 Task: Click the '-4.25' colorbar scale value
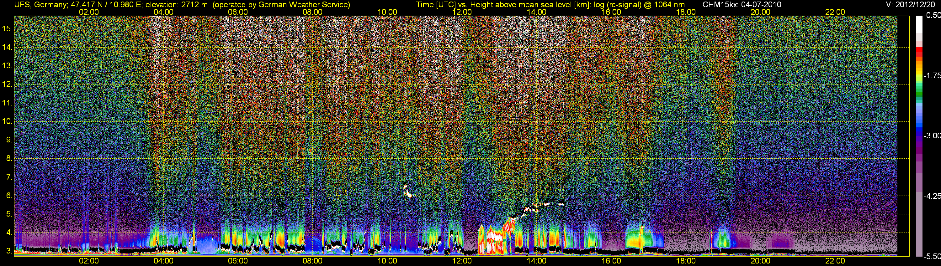(932, 196)
